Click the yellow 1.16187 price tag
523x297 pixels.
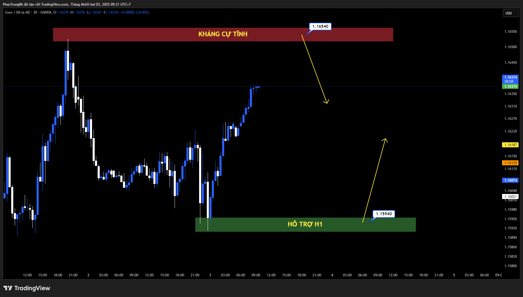(510, 145)
